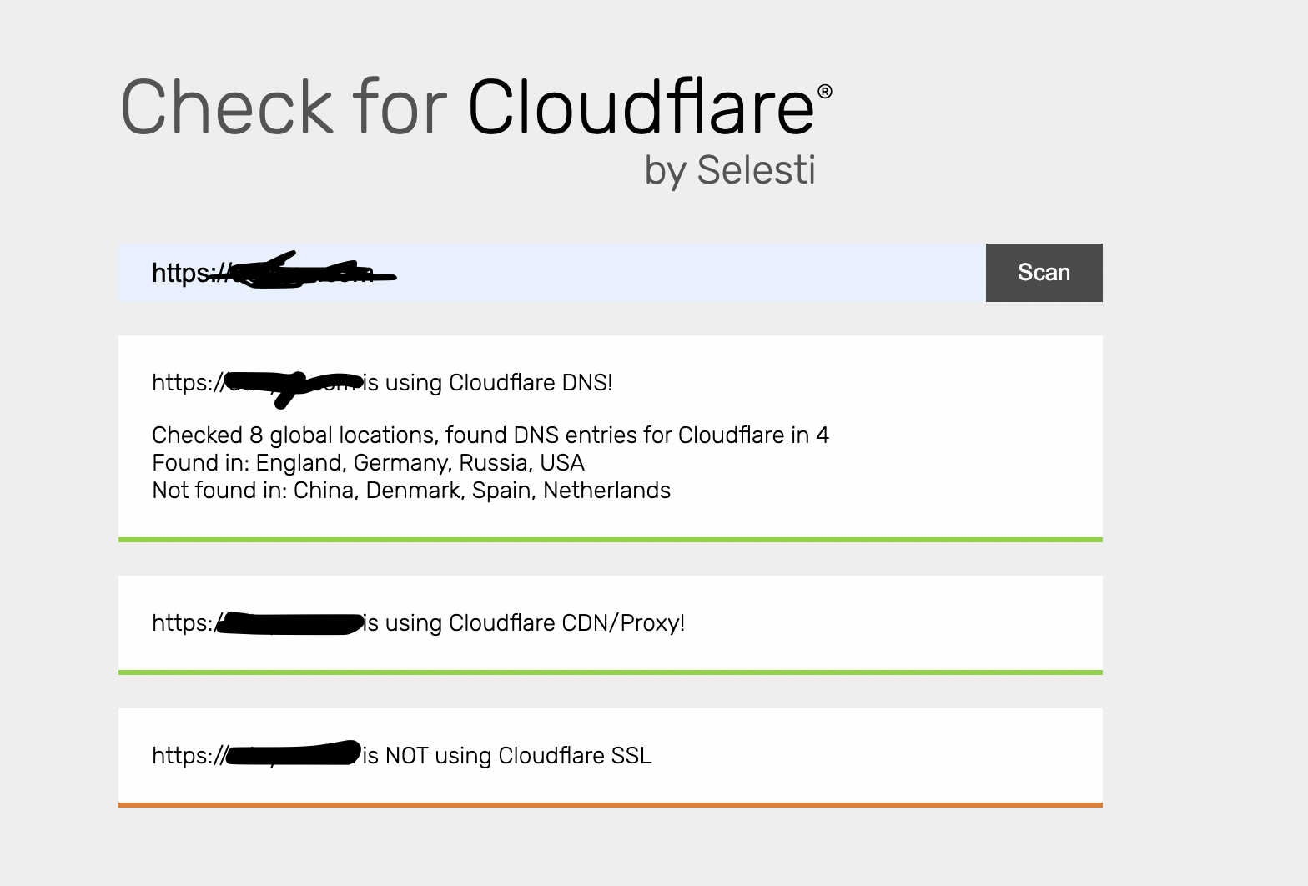1308x886 pixels.
Task: Click the 'is NOT using Cloudflare SSL' result
Action: 507,756
